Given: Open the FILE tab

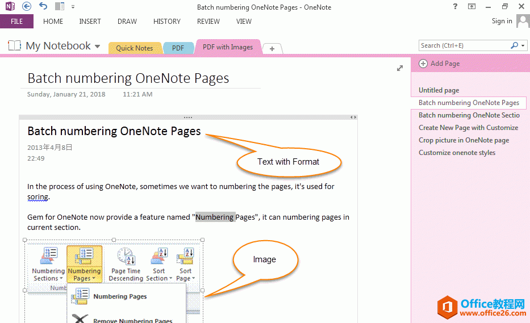Looking at the screenshot, I should click(x=16, y=21).
